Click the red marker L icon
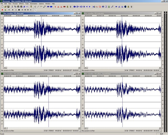Image resolution: width=168 pixels, height=135 pixels. [55, 7]
